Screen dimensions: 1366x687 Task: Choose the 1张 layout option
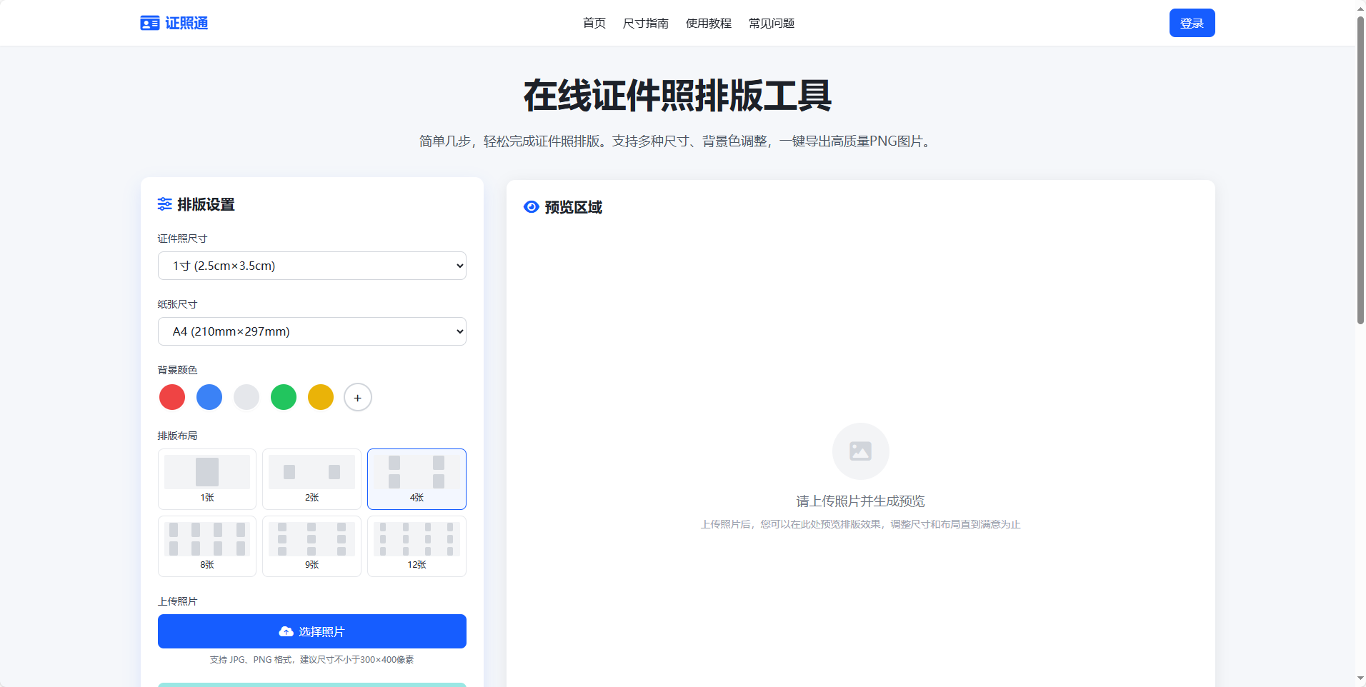coord(207,479)
